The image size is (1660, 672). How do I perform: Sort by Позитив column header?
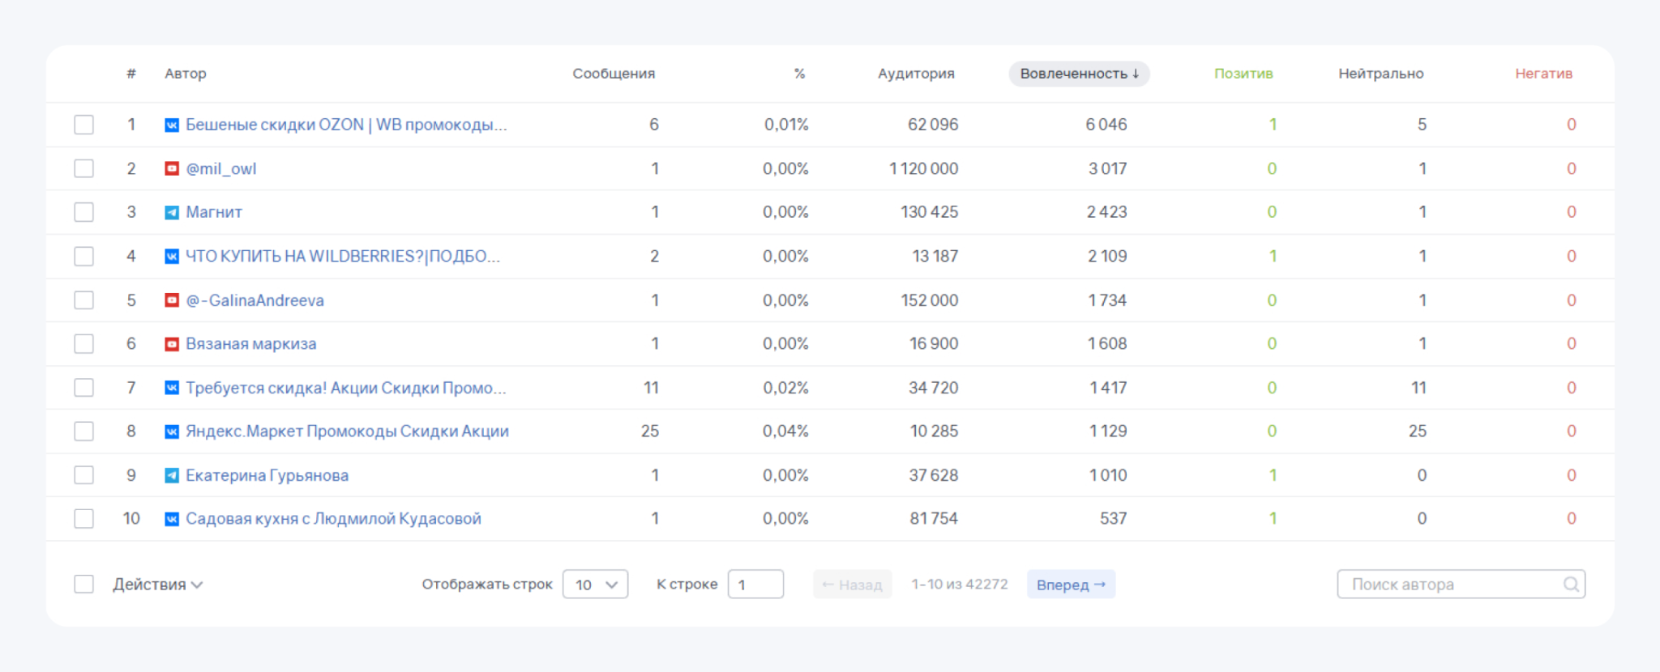pyautogui.click(x=1243, y=74)
